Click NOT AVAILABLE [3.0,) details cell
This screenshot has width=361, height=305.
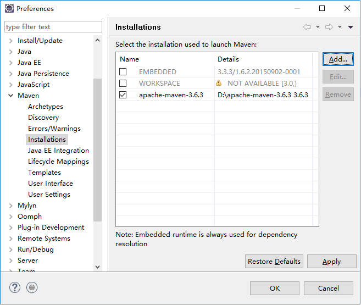point(262,84)
